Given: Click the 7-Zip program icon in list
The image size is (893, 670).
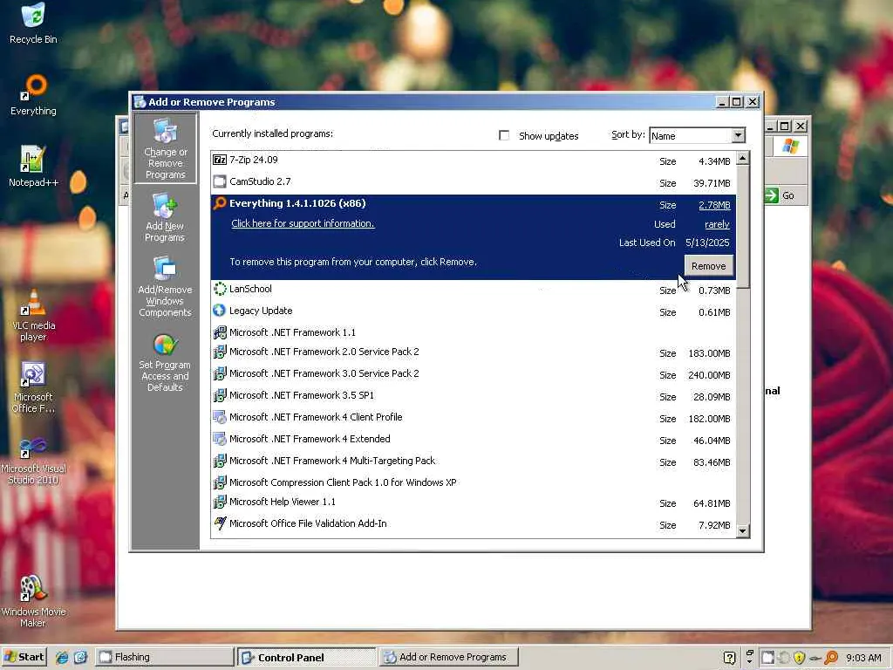Looking at the screenshot, I should coord(220,160).
